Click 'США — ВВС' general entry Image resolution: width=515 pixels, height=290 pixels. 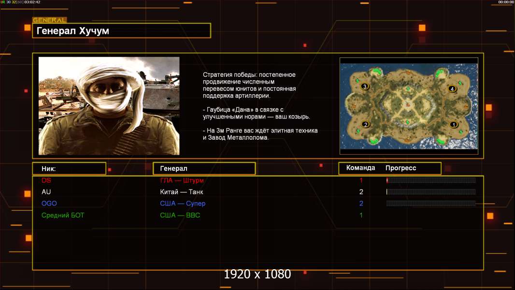180,215
